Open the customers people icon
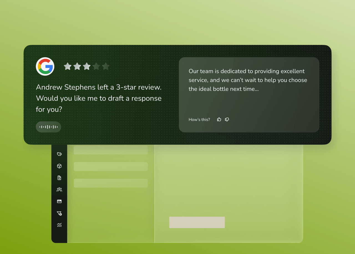The width and height of the screenshot is (355, 254). coord(59,190)
